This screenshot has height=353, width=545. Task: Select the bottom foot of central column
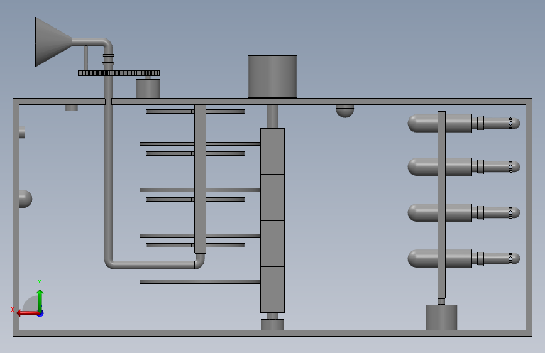pos(273,325)
